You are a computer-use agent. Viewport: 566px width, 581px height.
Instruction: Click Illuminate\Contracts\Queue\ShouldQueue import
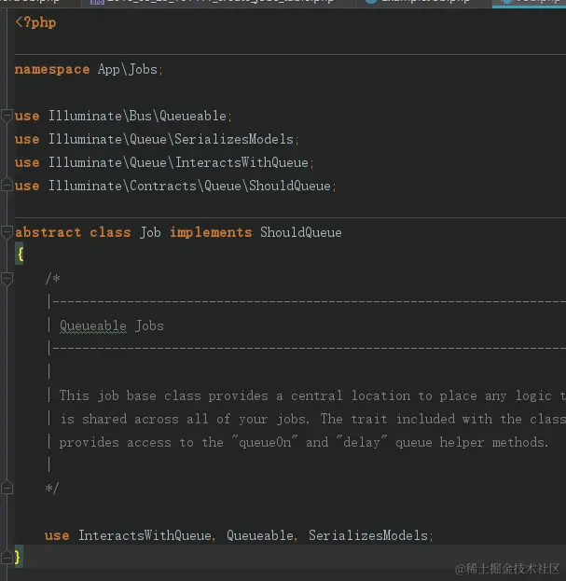coord(189,186)
